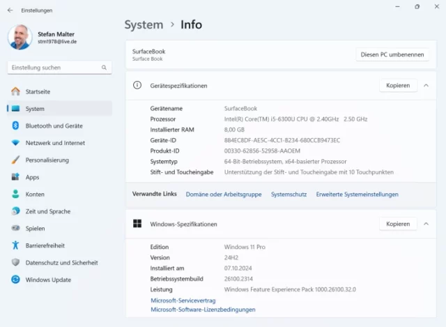Click the Bluetooth icon in the sidebar
The image size is (446, 327).
tap(15, 126)
